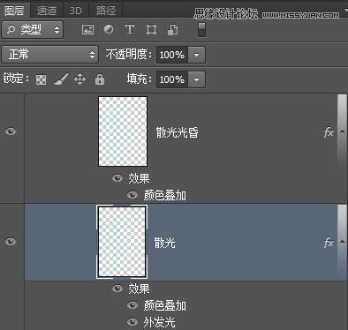The width and height of the screenshot is (348, 330).
Task: Open the 类型 filter dropdown
Action: pyautogui.click(x=32, y=29)
